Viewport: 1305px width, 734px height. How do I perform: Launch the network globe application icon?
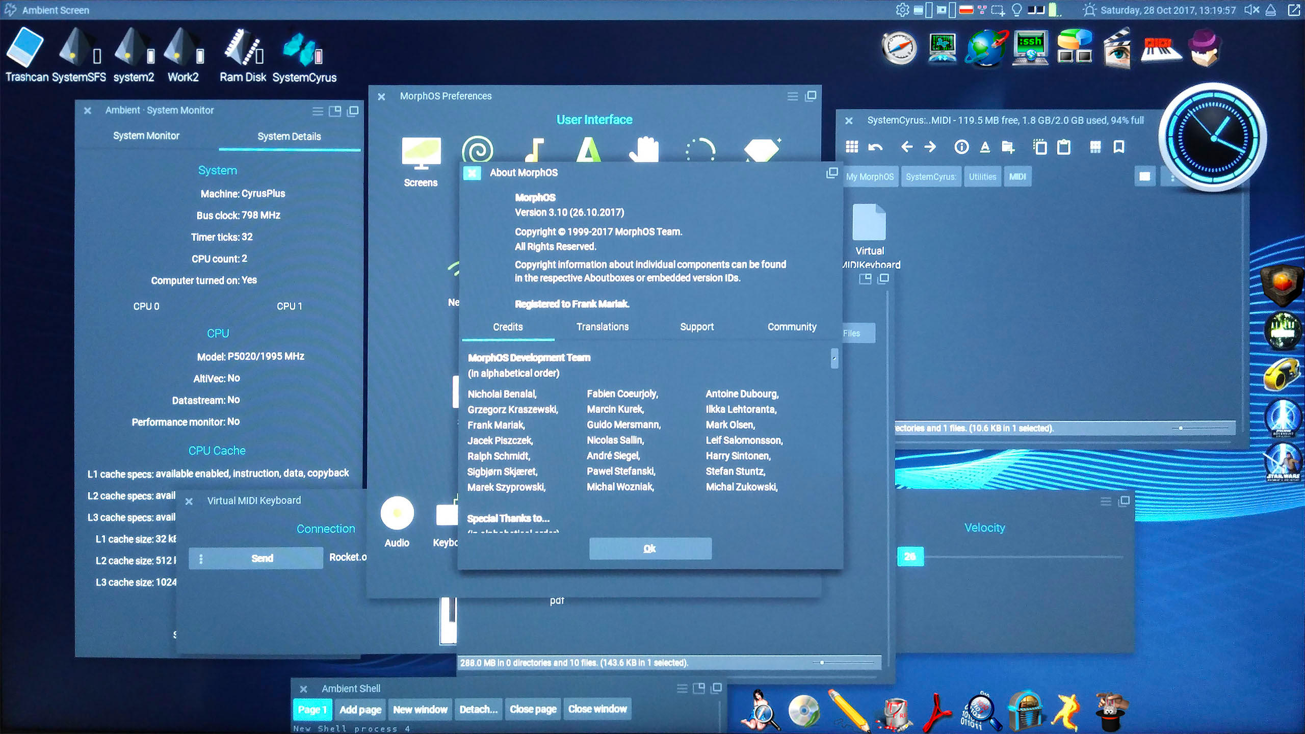(986, 48)
